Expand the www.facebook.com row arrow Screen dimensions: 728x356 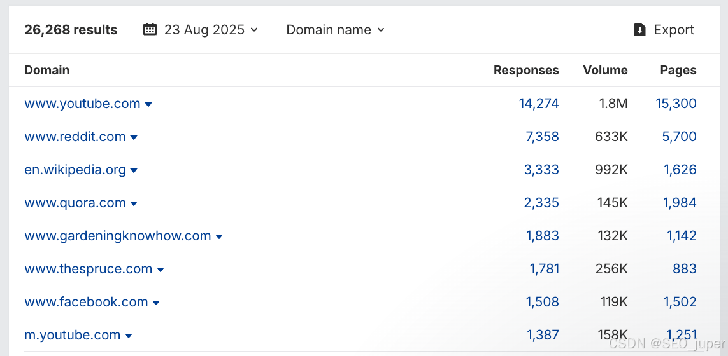156,303
